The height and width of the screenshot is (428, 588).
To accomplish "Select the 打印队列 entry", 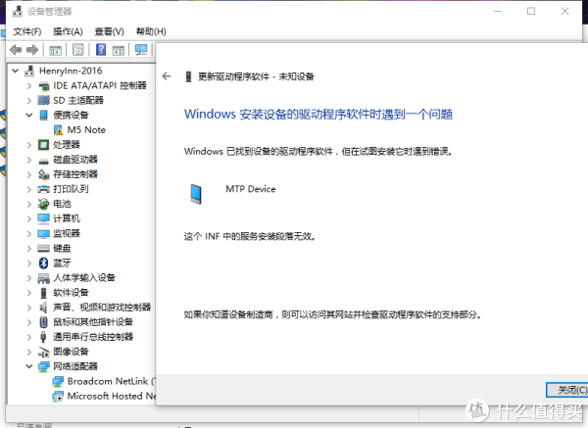I will (x=71, y=189).
